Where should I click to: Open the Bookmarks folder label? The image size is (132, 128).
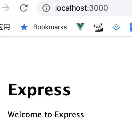[50, 27]
